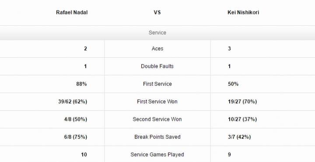This screenshot has height=162, width=315.
Task: Click Nadal's 4/8 (50%) second service value
Action: pos(76,120)
